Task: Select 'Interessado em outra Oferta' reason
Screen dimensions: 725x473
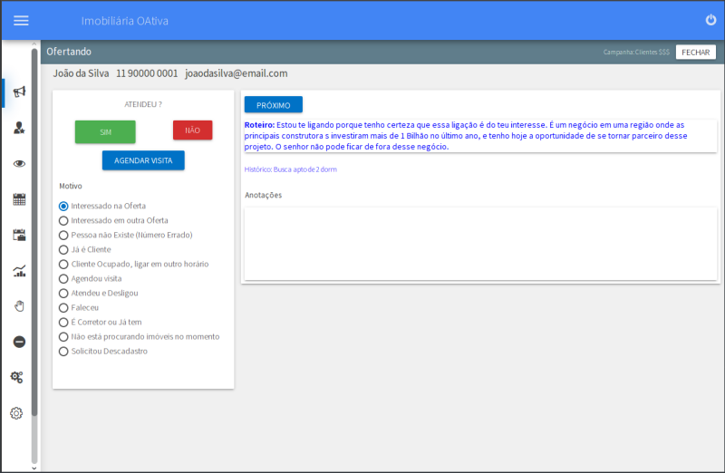Action: (x=63, y=220)
